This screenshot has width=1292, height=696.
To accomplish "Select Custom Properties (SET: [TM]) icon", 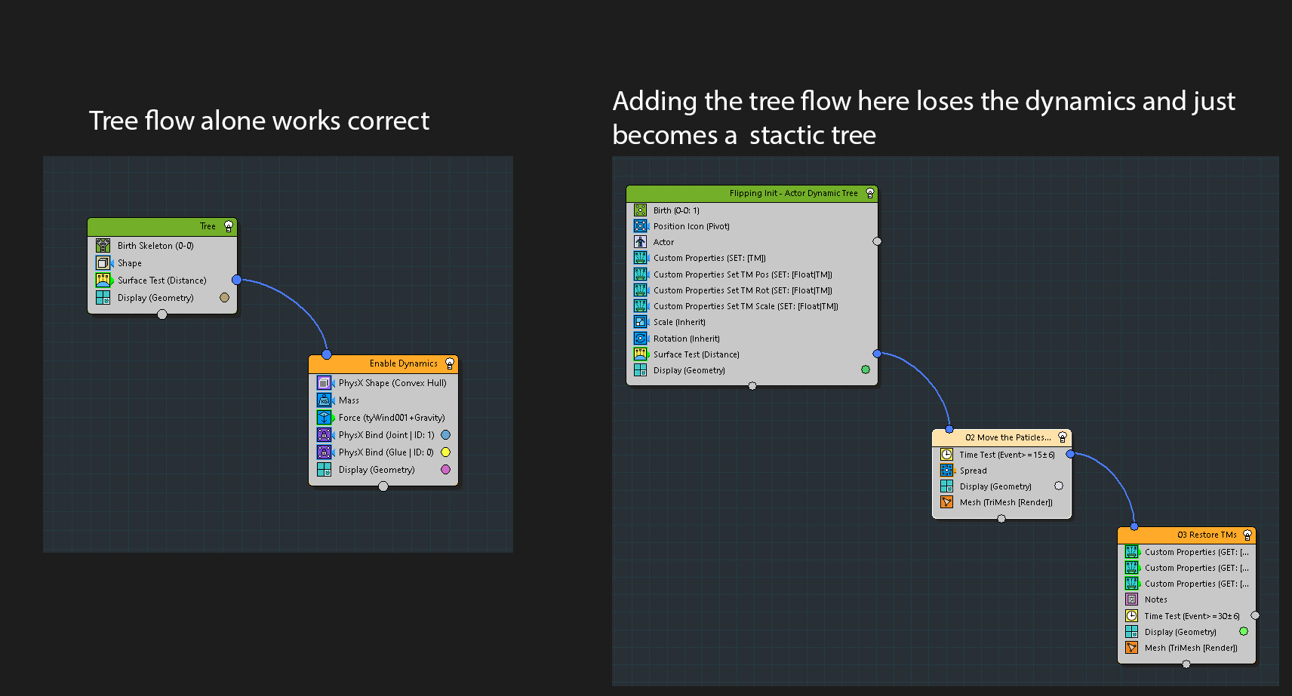I will tap(640, 257).
